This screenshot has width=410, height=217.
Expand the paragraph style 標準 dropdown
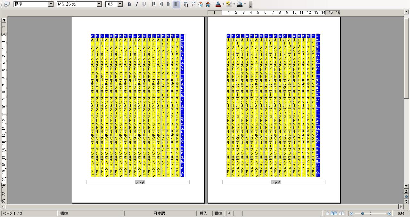click(51, 4)
